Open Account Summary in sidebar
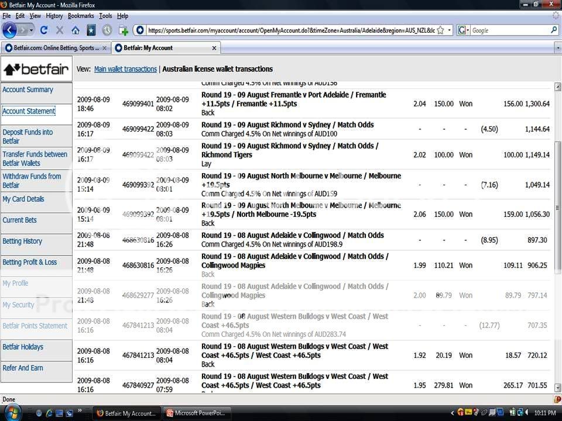This screenshot has width=562, height=421. pyautogui.click(x=28, y=89)
